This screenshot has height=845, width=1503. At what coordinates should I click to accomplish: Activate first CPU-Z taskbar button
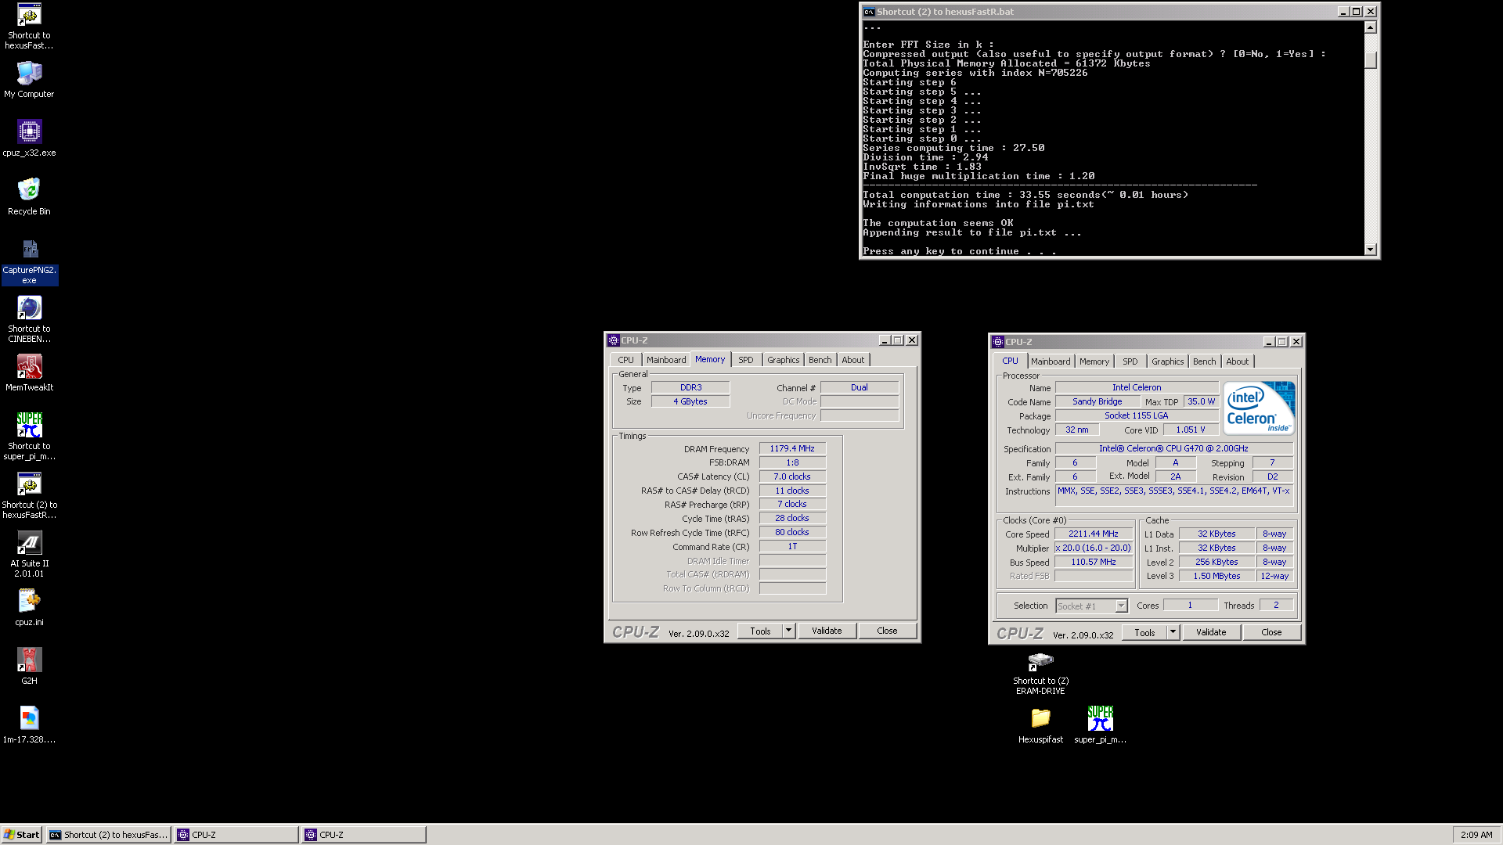tap(236, 835)
